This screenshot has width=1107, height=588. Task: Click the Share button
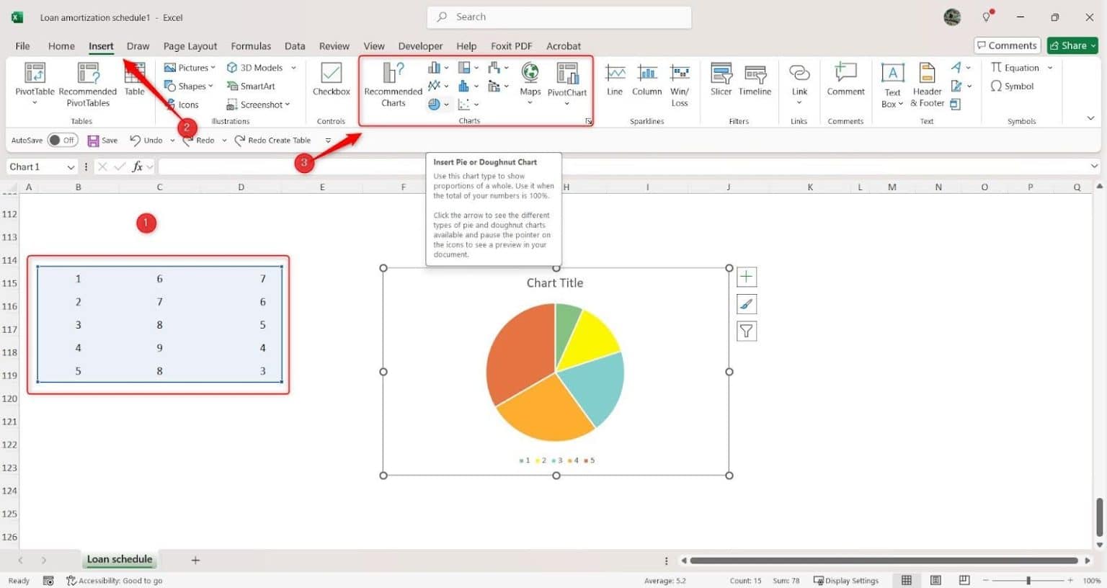pyautogui.click(x=1072, y=45)
